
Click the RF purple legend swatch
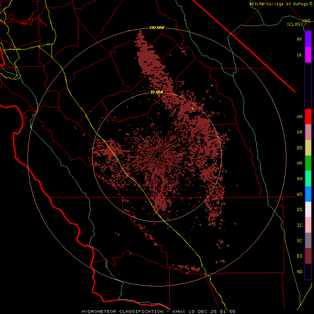coord(308,39)
